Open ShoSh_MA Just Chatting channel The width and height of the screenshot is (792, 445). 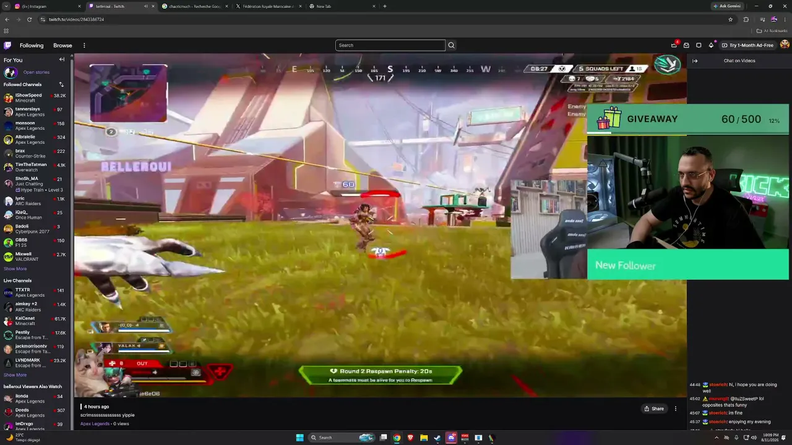coord(35,184)
